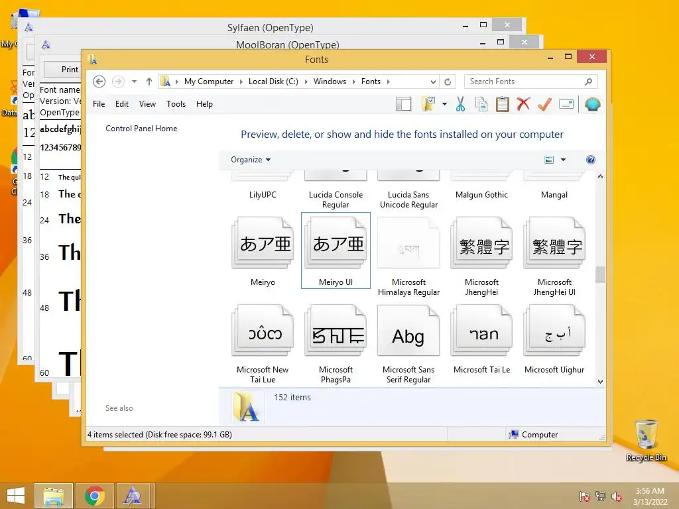Click scrollbar down arrow in font list
Viewport: 679px width, 509px height.
point(600,381)
